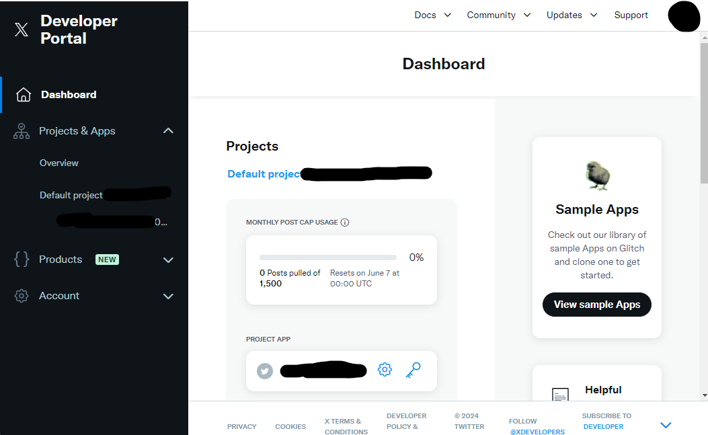Open the Community dropdown menu
The image size is (708, 435).
(x=498, y=15)
